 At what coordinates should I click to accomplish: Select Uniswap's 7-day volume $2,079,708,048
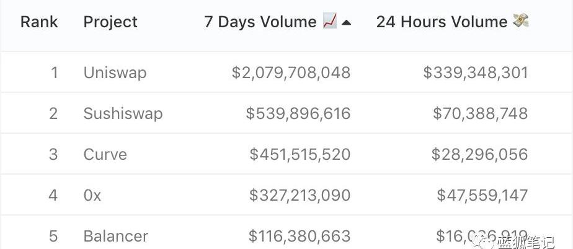[291, 72]
